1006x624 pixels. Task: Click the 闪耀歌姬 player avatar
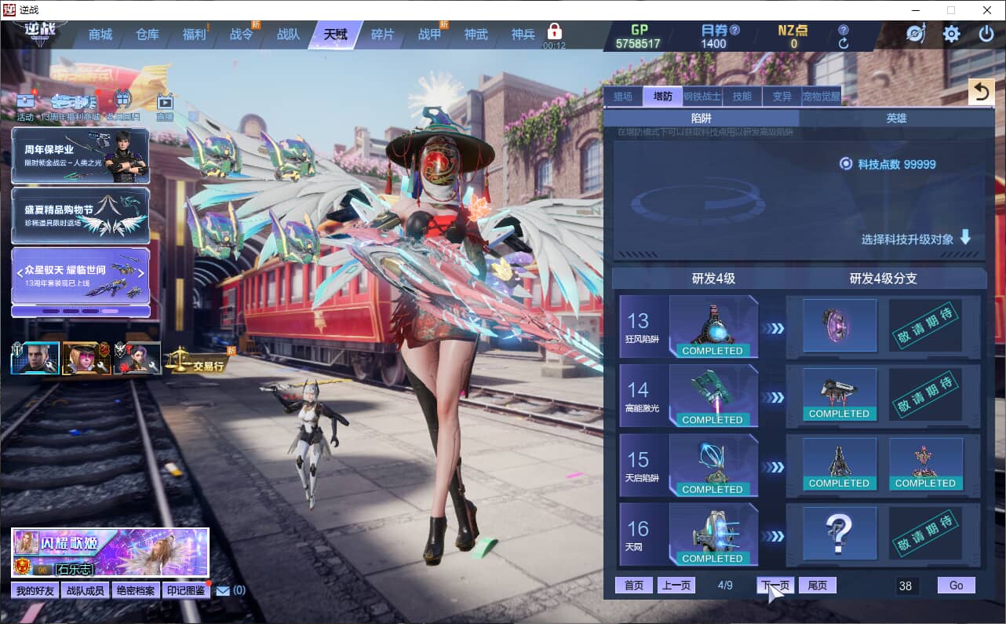(x=25, y=542)
